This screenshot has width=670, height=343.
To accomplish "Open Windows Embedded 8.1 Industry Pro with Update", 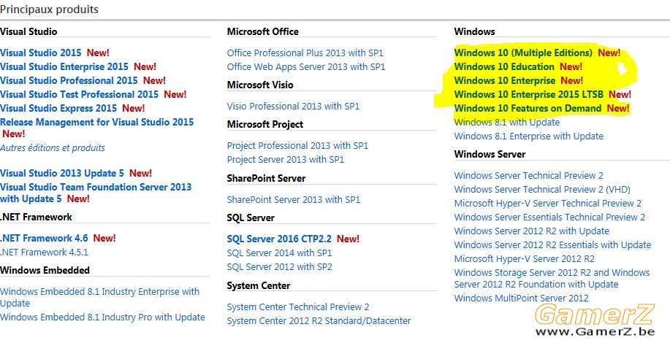I will [102, 317].
